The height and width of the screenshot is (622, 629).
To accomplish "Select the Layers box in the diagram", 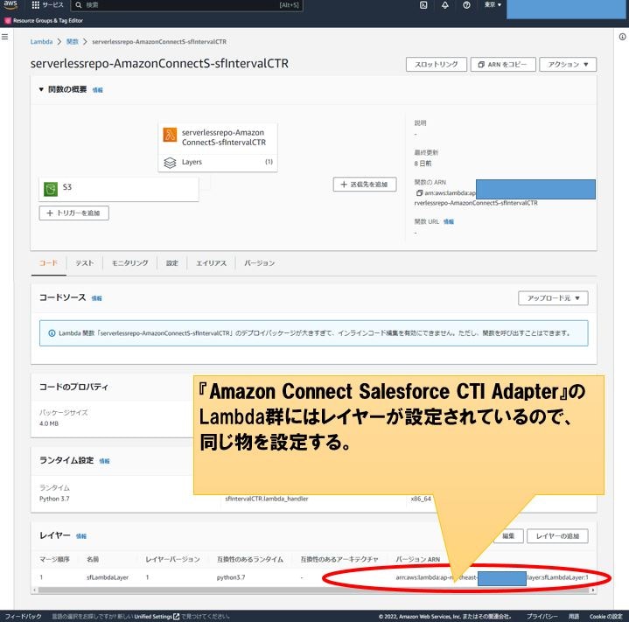I will coord(218,162).
